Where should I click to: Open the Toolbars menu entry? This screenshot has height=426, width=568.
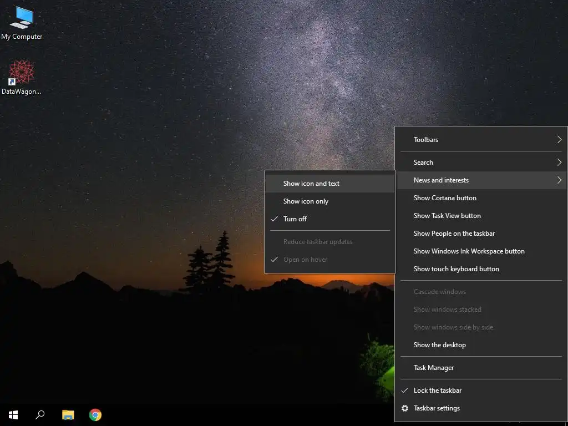(x=481, y=139)
